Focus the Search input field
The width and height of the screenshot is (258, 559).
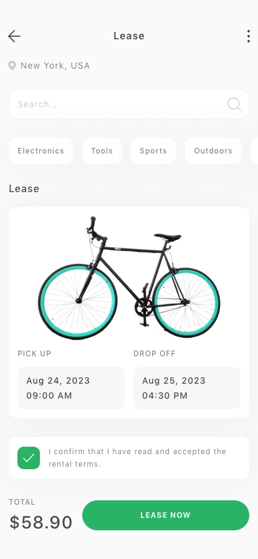tap(129, 104)
